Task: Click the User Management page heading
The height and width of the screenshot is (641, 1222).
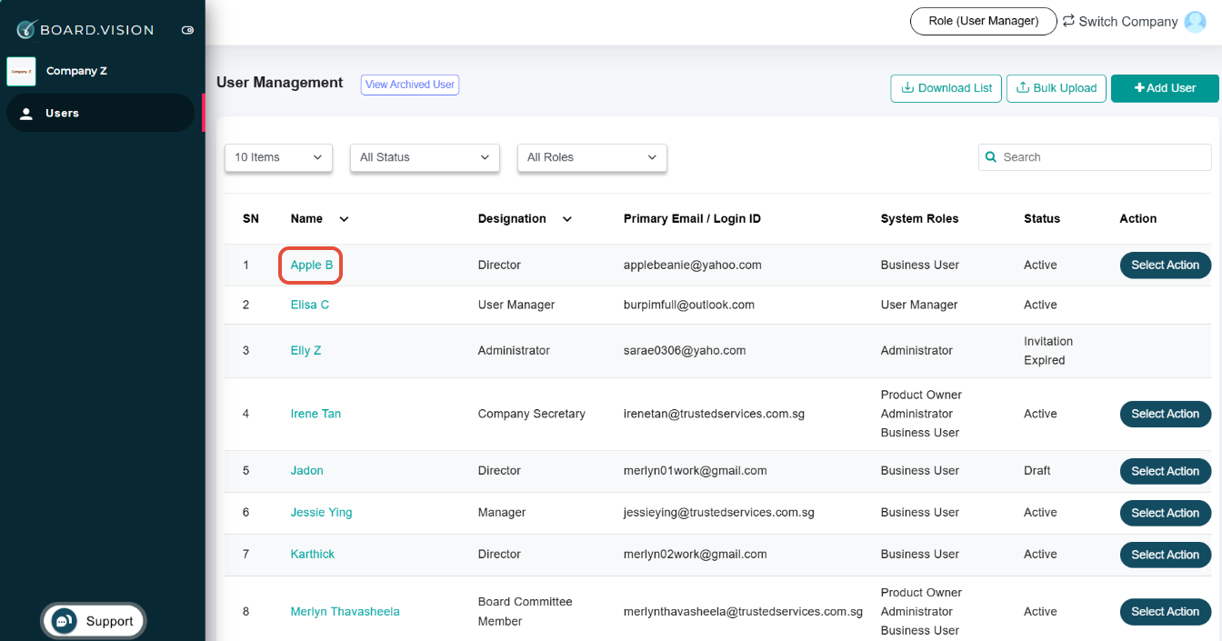Action: [279, 83]
